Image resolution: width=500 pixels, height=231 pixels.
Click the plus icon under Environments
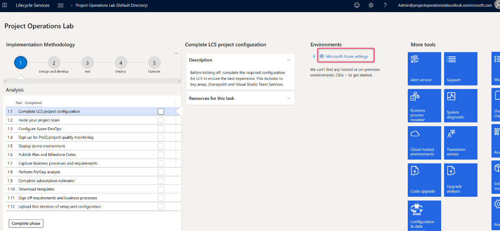pos(314,56)
